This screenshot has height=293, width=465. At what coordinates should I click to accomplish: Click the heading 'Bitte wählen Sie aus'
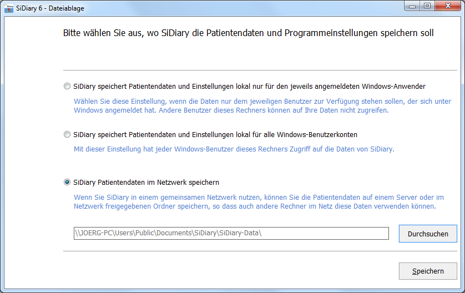[x=248, y=33]
